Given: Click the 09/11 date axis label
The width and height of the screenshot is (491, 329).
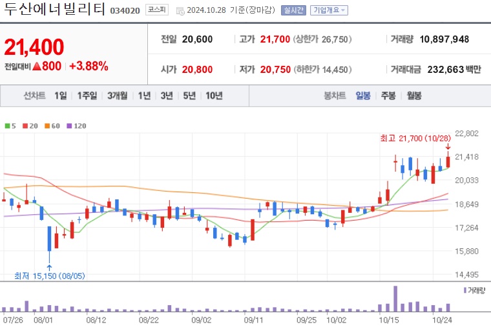Looking at the screenshot, I should coord(253,320).
